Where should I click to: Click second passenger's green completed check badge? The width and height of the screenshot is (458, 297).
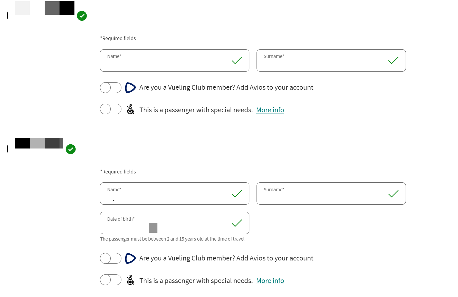coord(71,149)
